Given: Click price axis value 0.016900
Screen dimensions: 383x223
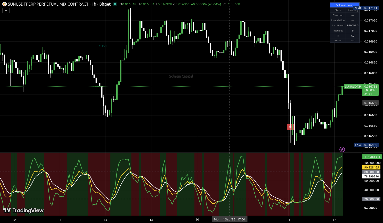Looking at the screenshot, I should tap(371, 52).
